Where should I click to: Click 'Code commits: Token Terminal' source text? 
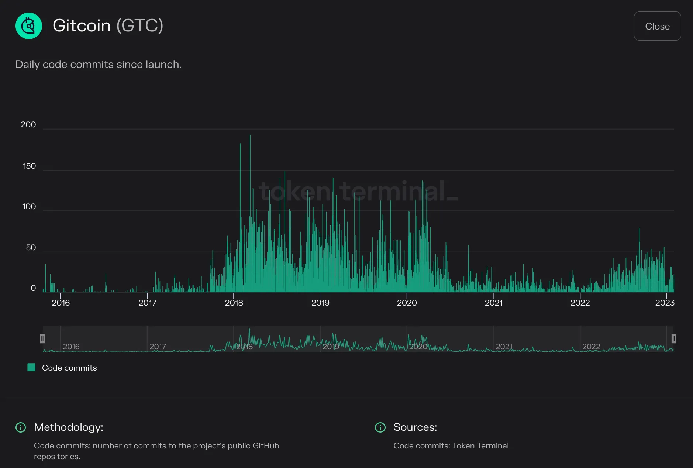(451, 445)
